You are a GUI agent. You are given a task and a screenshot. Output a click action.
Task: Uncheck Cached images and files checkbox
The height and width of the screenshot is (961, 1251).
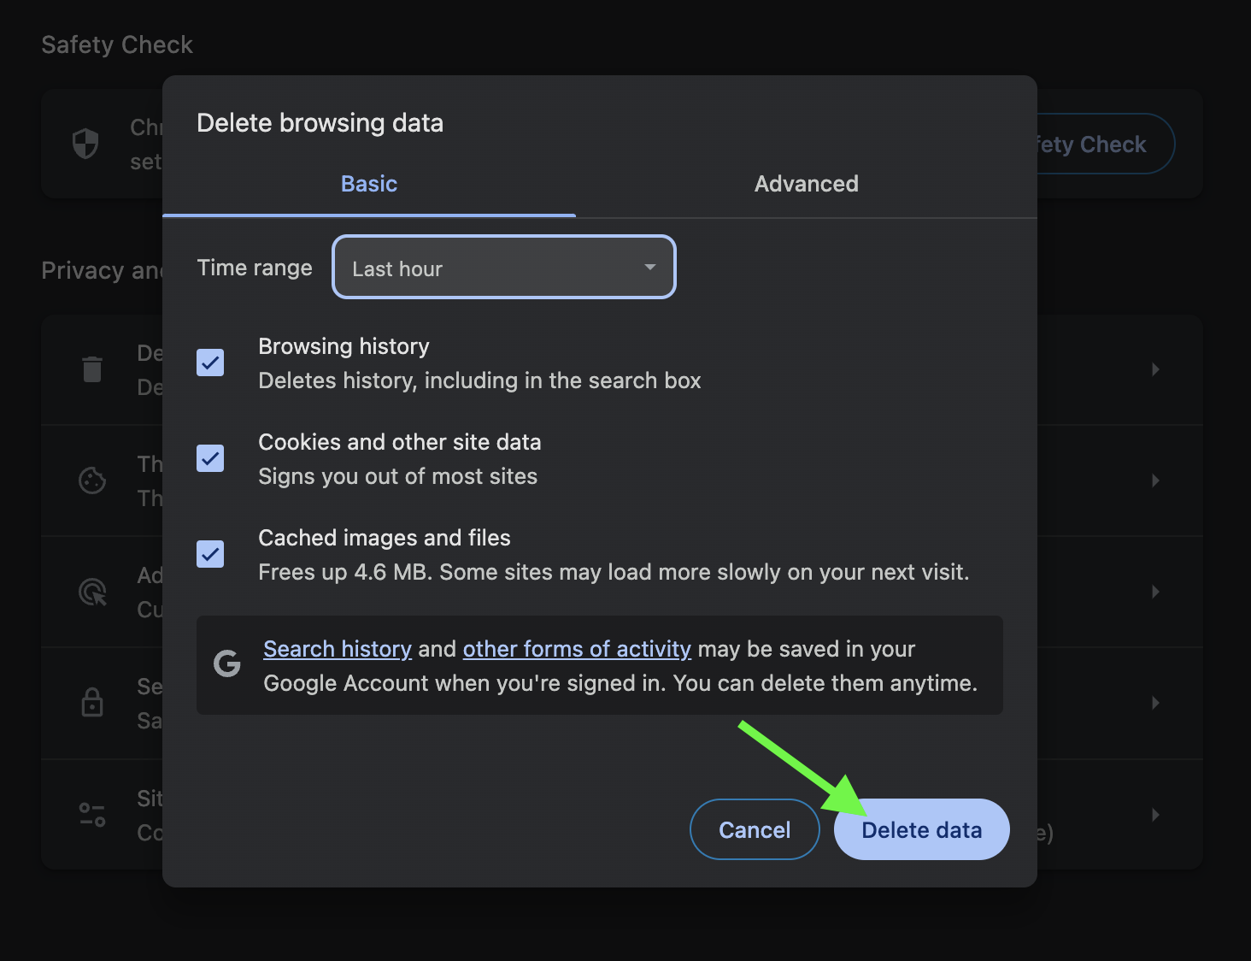(x=210, y=554)
